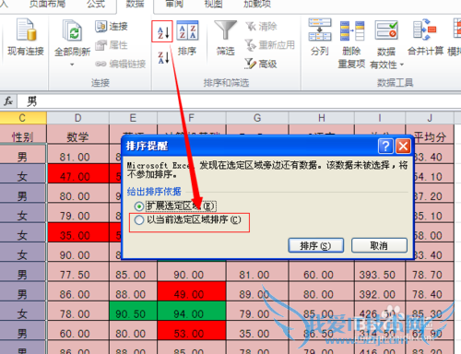Open the custom Sort (排序) dialog icon

(x=187, y=30)
